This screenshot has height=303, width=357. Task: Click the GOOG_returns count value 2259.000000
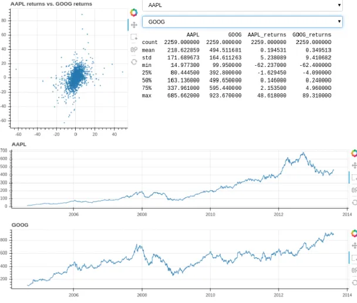coord(314,42)
